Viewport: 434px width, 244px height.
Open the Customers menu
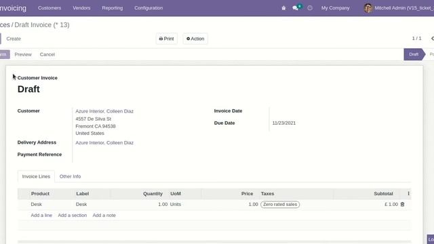click(50, 8)
